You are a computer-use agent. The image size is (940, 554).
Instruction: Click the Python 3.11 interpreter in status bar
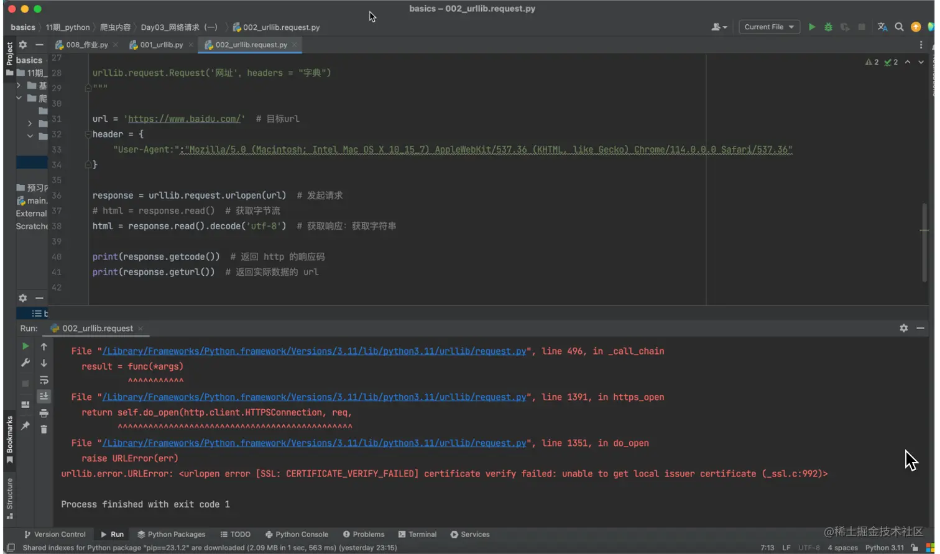884,548
